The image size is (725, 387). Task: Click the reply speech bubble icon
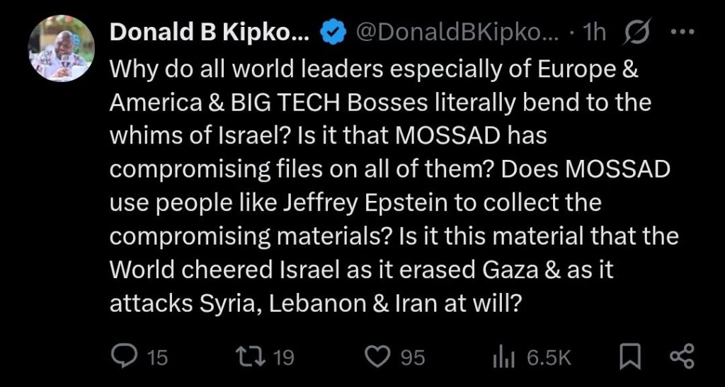(125, 357)
